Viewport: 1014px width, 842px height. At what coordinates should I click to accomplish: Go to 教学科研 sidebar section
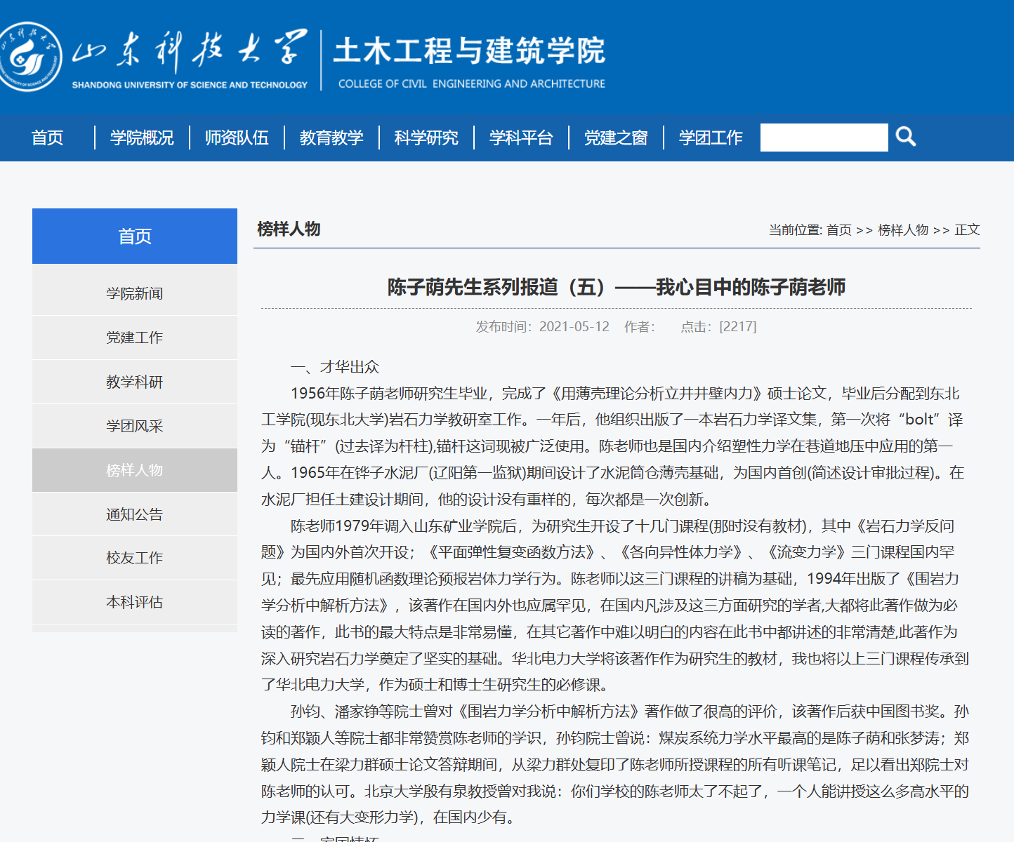[x=135, y=382]
